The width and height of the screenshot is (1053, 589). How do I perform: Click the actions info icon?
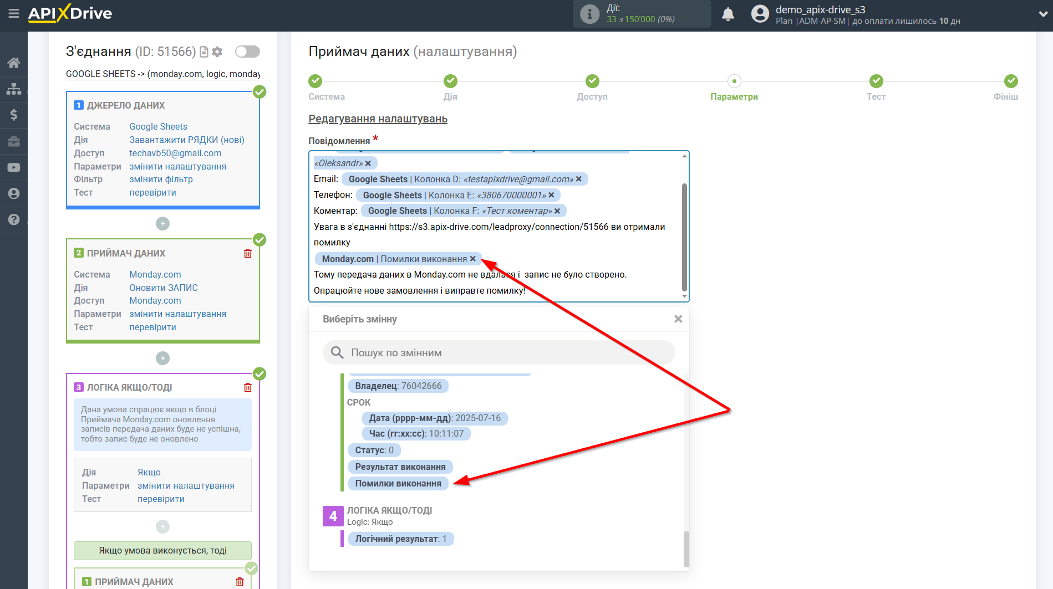click(x=589, y=14)
